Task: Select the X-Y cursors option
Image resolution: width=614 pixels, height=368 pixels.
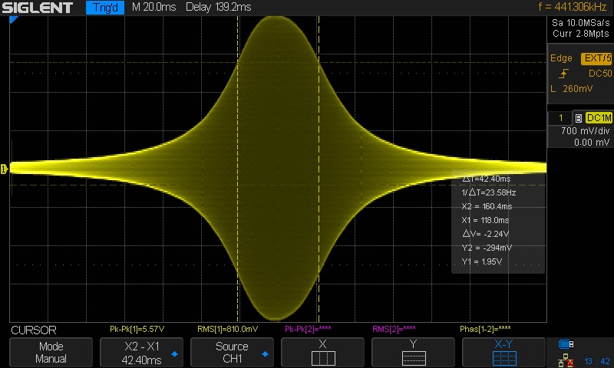Action: (x=504, y=352)
